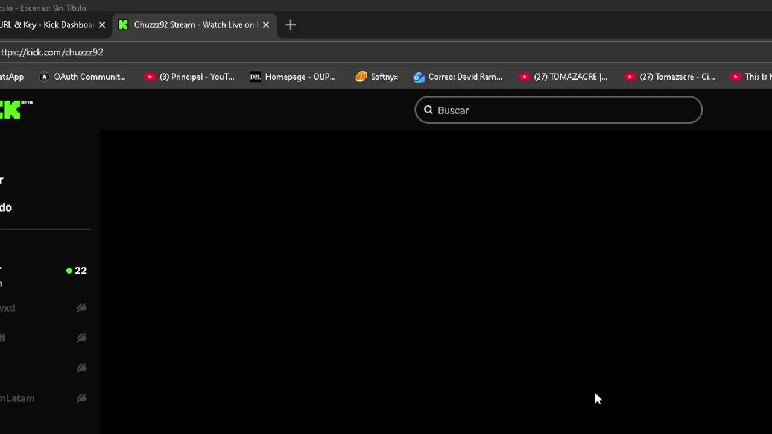Click the offline icon beside vxd channel
Viewport: 772px width, 434px height.
(81, 308)
